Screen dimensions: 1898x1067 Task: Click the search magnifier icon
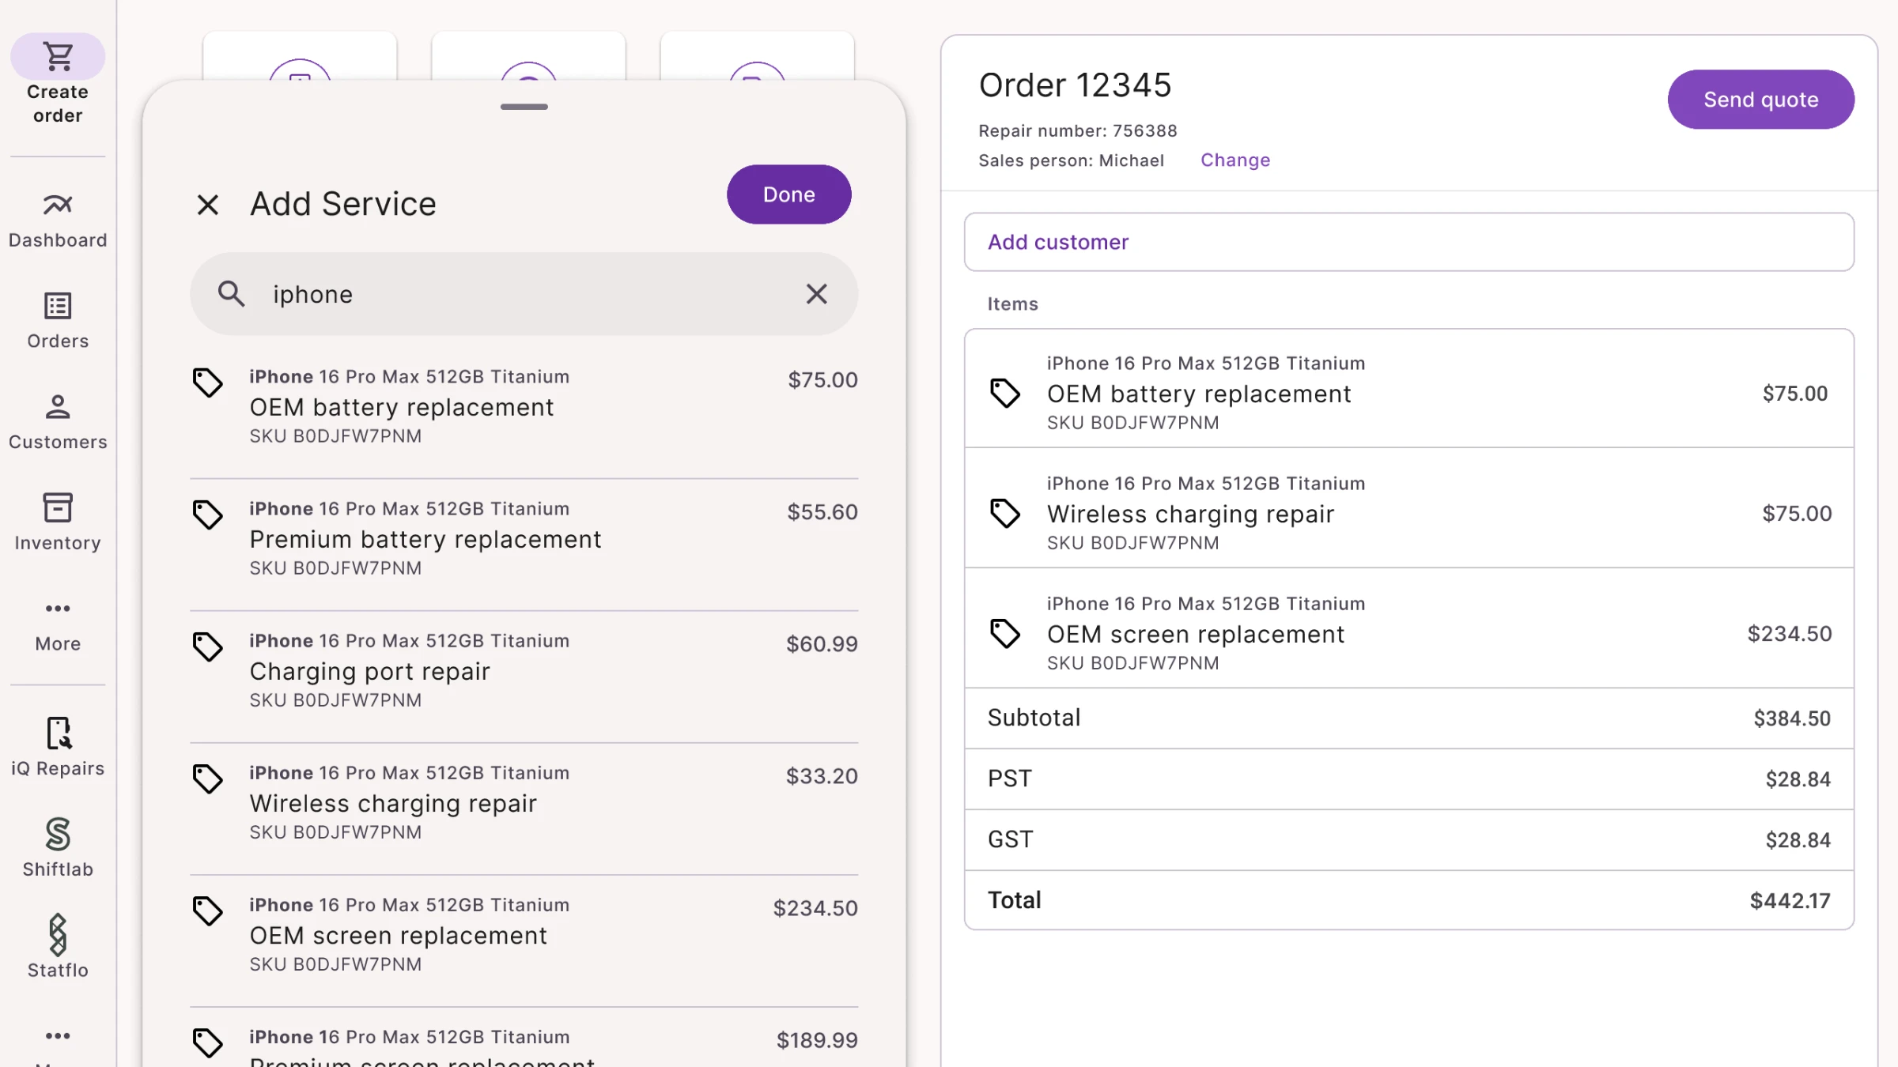pyautogui.click(x=231, y=294)
